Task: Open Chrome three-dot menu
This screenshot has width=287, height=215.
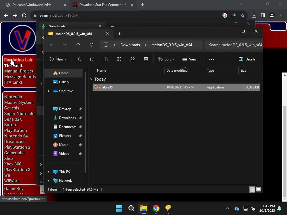Action: pos(281,16)
